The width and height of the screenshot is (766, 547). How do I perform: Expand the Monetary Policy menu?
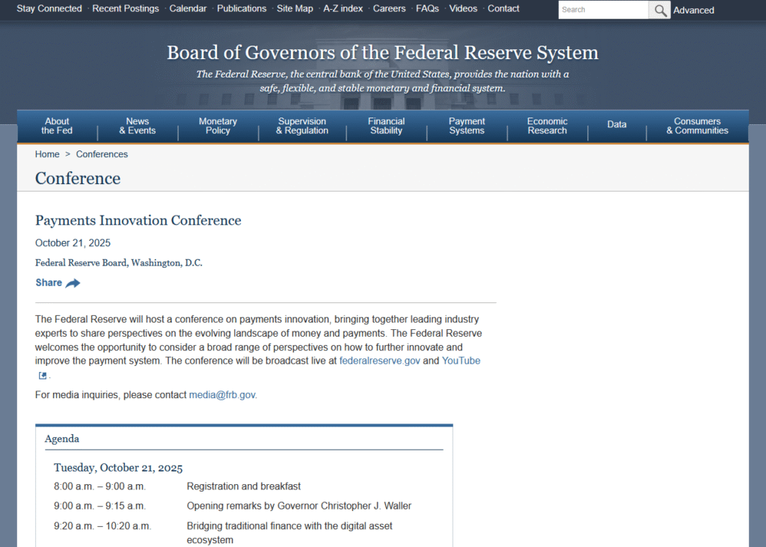(218, 126)
